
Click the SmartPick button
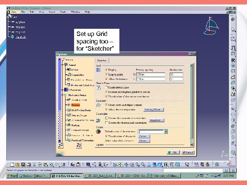156,120
